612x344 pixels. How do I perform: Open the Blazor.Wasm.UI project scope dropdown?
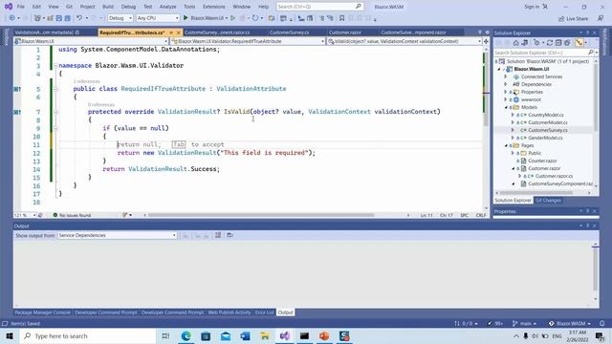91,41
